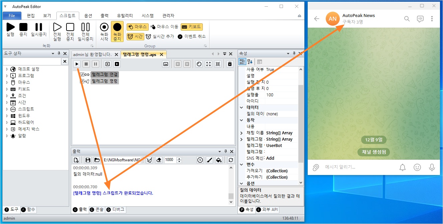Click open folder icon in output toolbar
Viewport: 443px width, 224px height.
(x=97, y=160)
